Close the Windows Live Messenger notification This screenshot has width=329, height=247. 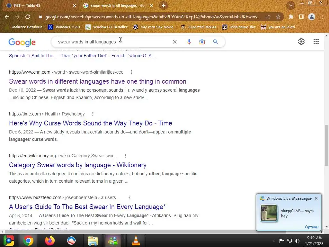pos(316,198)
